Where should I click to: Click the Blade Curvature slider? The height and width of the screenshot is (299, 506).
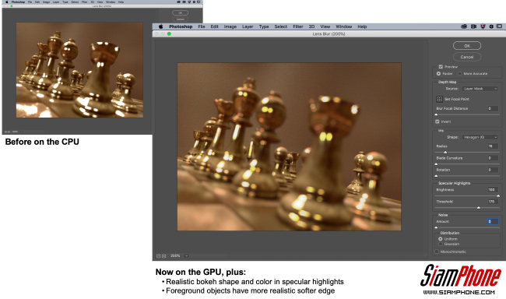click(467, 164)
